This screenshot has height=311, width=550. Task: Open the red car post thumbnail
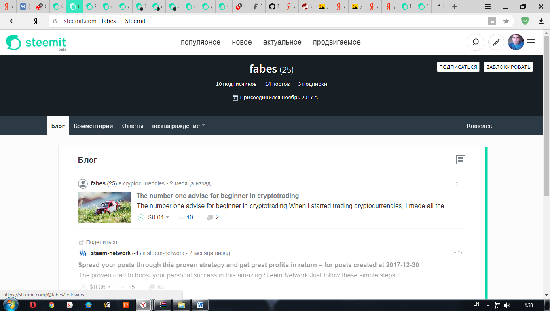tap(104, 207)
